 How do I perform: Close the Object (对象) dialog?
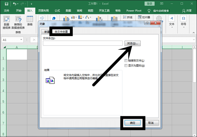(155, 23)
